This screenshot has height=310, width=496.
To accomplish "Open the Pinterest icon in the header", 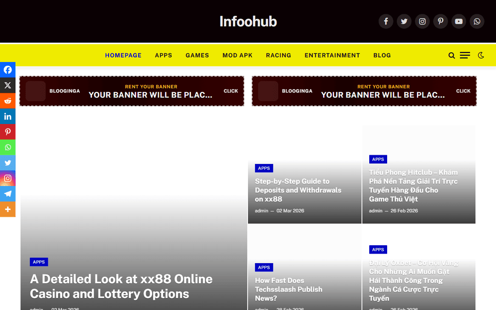I will (x=440, y=22).
